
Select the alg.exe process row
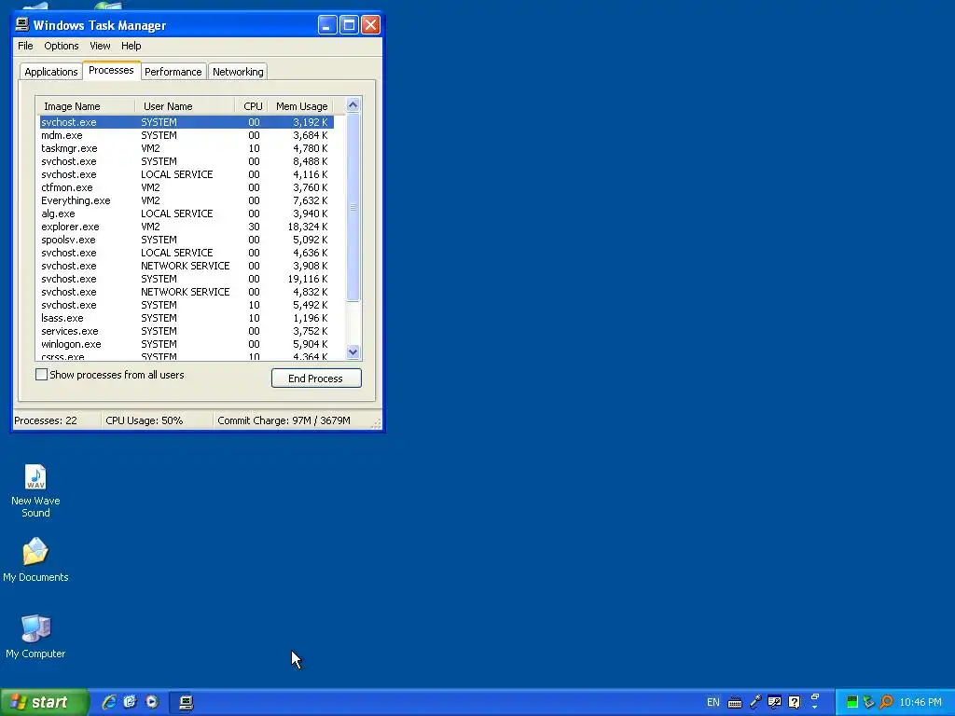[187, 213]
